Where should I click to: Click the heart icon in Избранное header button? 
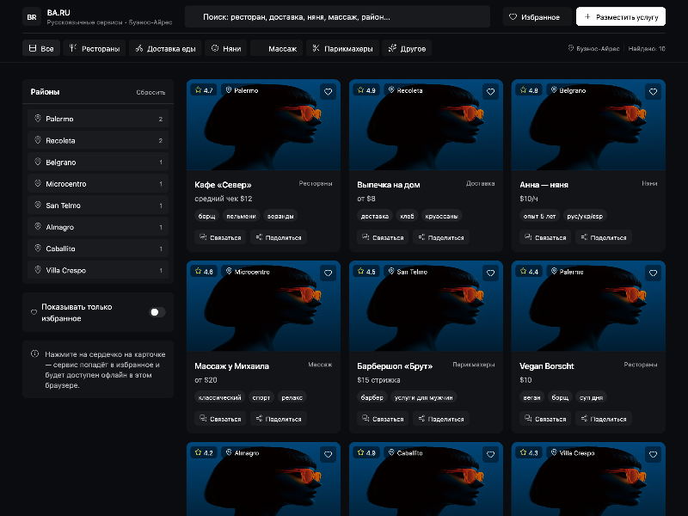point(514,15)
